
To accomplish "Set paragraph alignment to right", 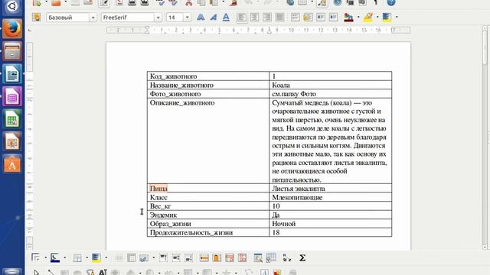I will [x=267, y=17].
